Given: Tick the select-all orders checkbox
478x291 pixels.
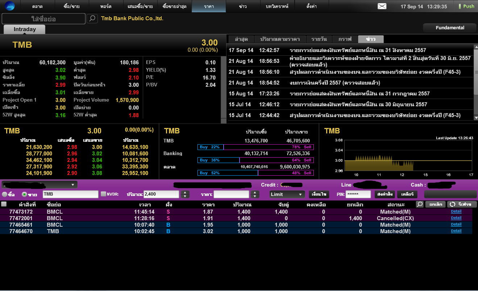Looking at the screenshot, I should coord(4,204).
